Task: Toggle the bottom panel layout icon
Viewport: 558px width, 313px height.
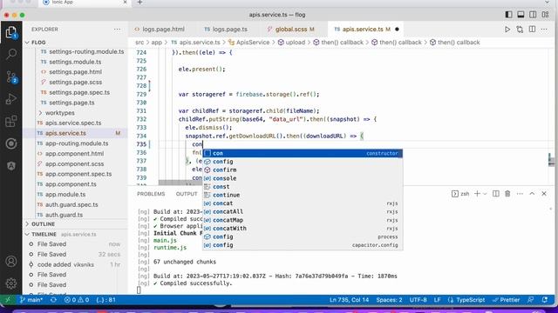Action: tap(521, 15)
